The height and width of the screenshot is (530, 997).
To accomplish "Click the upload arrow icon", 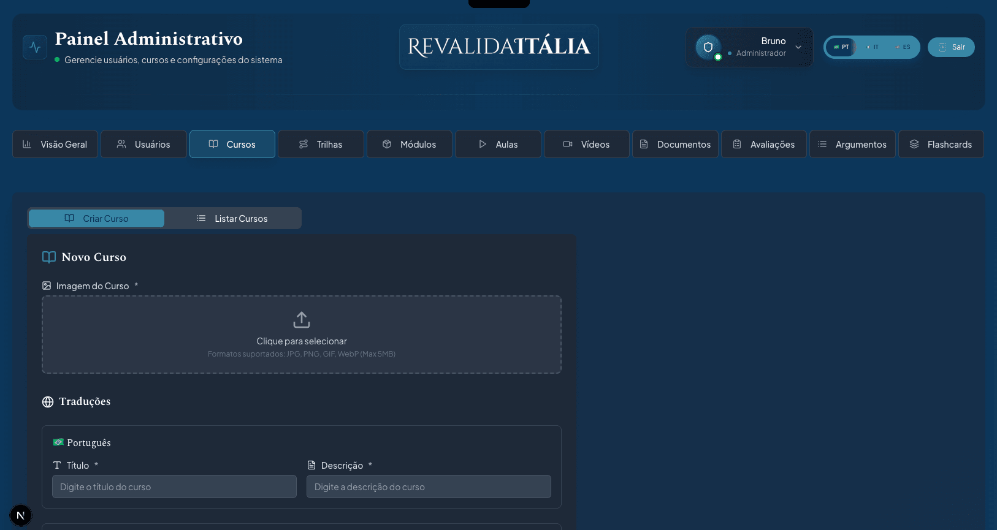I will (x=302, y=320).
